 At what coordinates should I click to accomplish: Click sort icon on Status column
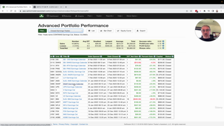click(173, 56)
